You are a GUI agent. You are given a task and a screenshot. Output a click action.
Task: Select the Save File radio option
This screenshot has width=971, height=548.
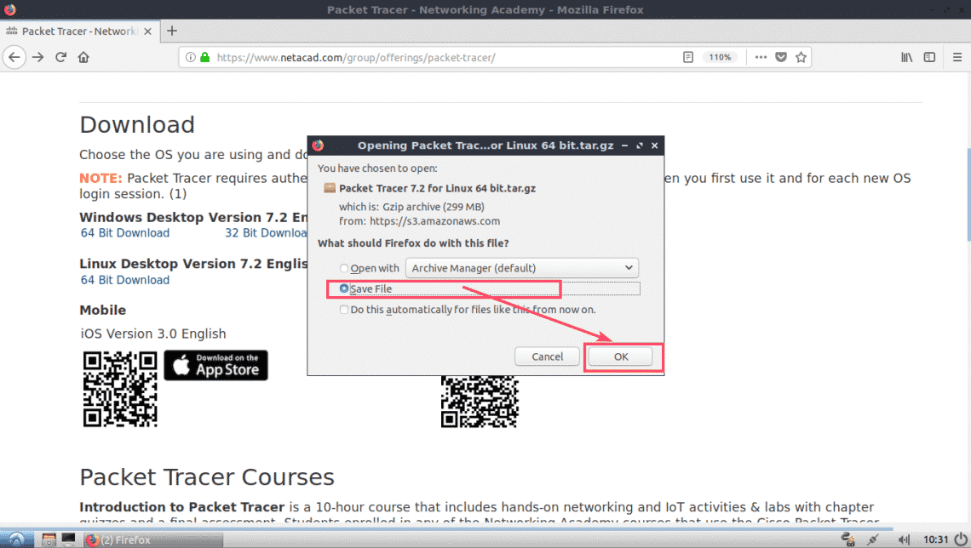(x=344, y=288)
